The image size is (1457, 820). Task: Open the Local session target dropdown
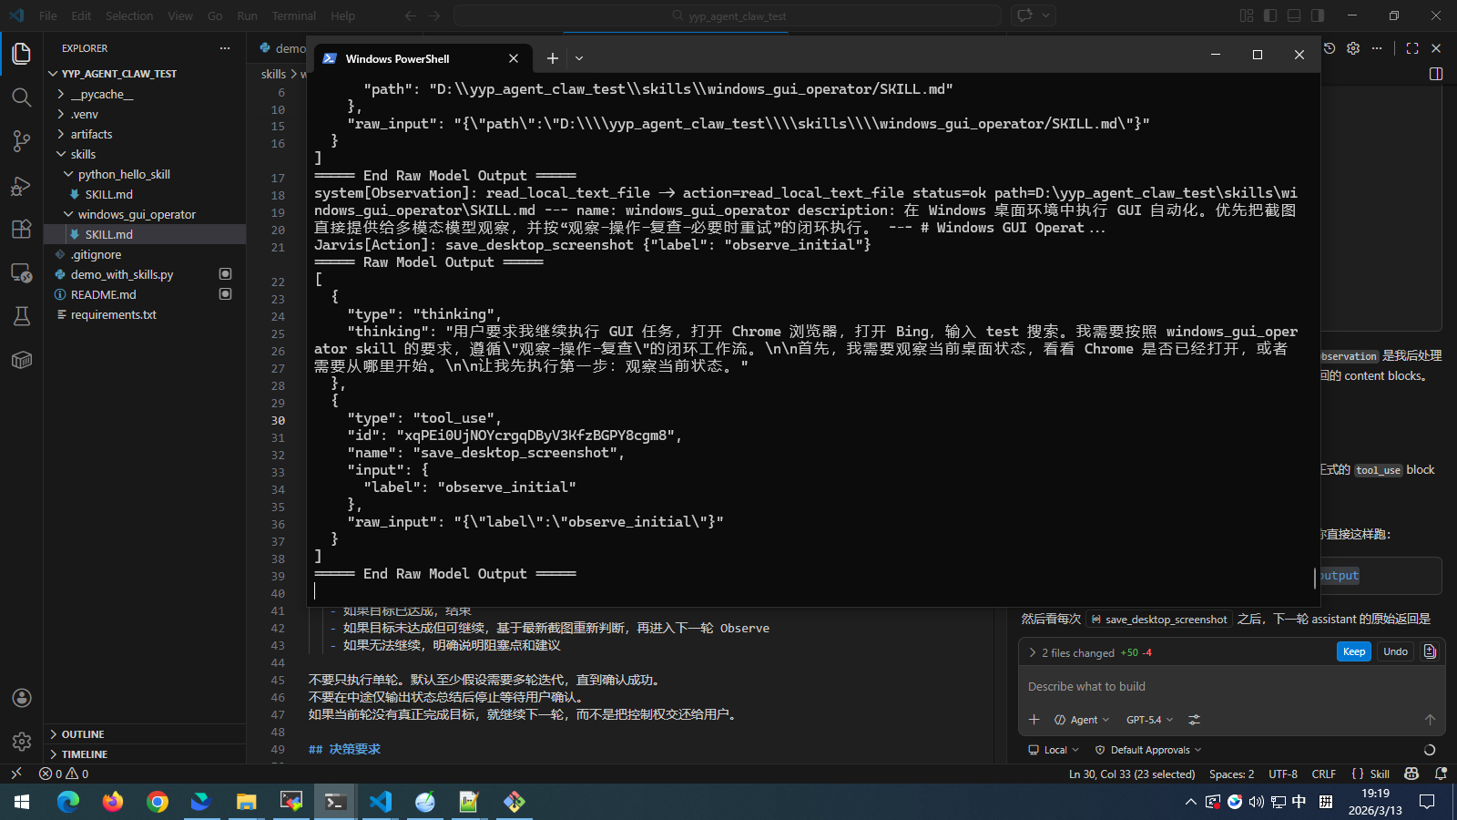point(1054,750)
